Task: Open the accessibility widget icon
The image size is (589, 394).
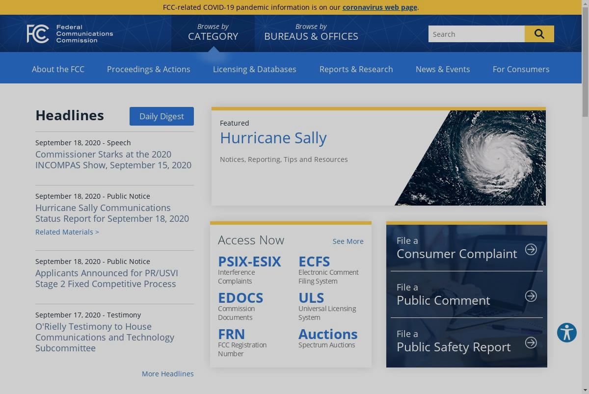Action: [x=567, y=333]
